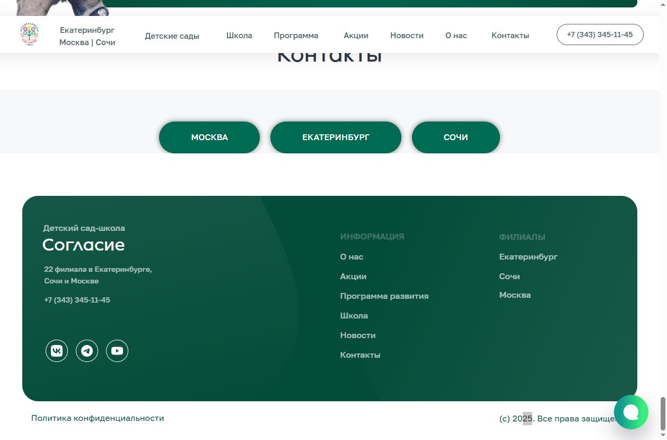Choose Екатеринбург city in the header

tap(87, 30)
